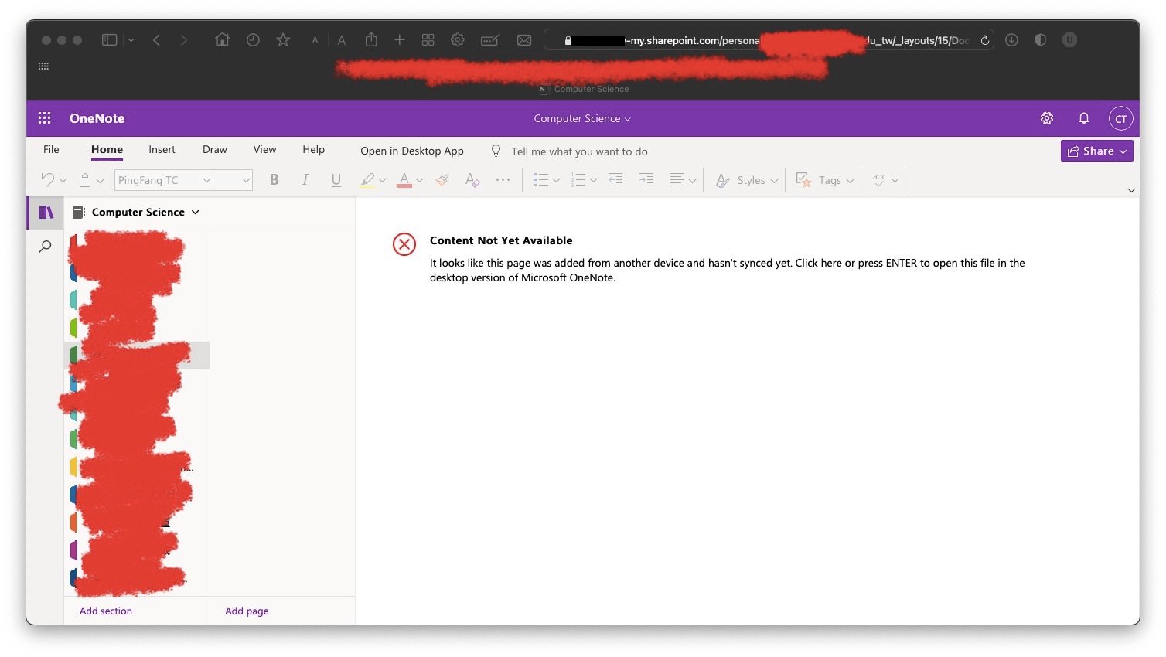Click the paragraph alignment icon
The height and width of the screenshot is (657, 1166).
coord(677,180)
